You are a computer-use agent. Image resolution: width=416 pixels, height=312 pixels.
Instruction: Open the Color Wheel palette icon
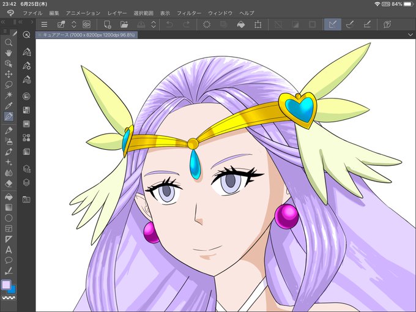point(26,96)
